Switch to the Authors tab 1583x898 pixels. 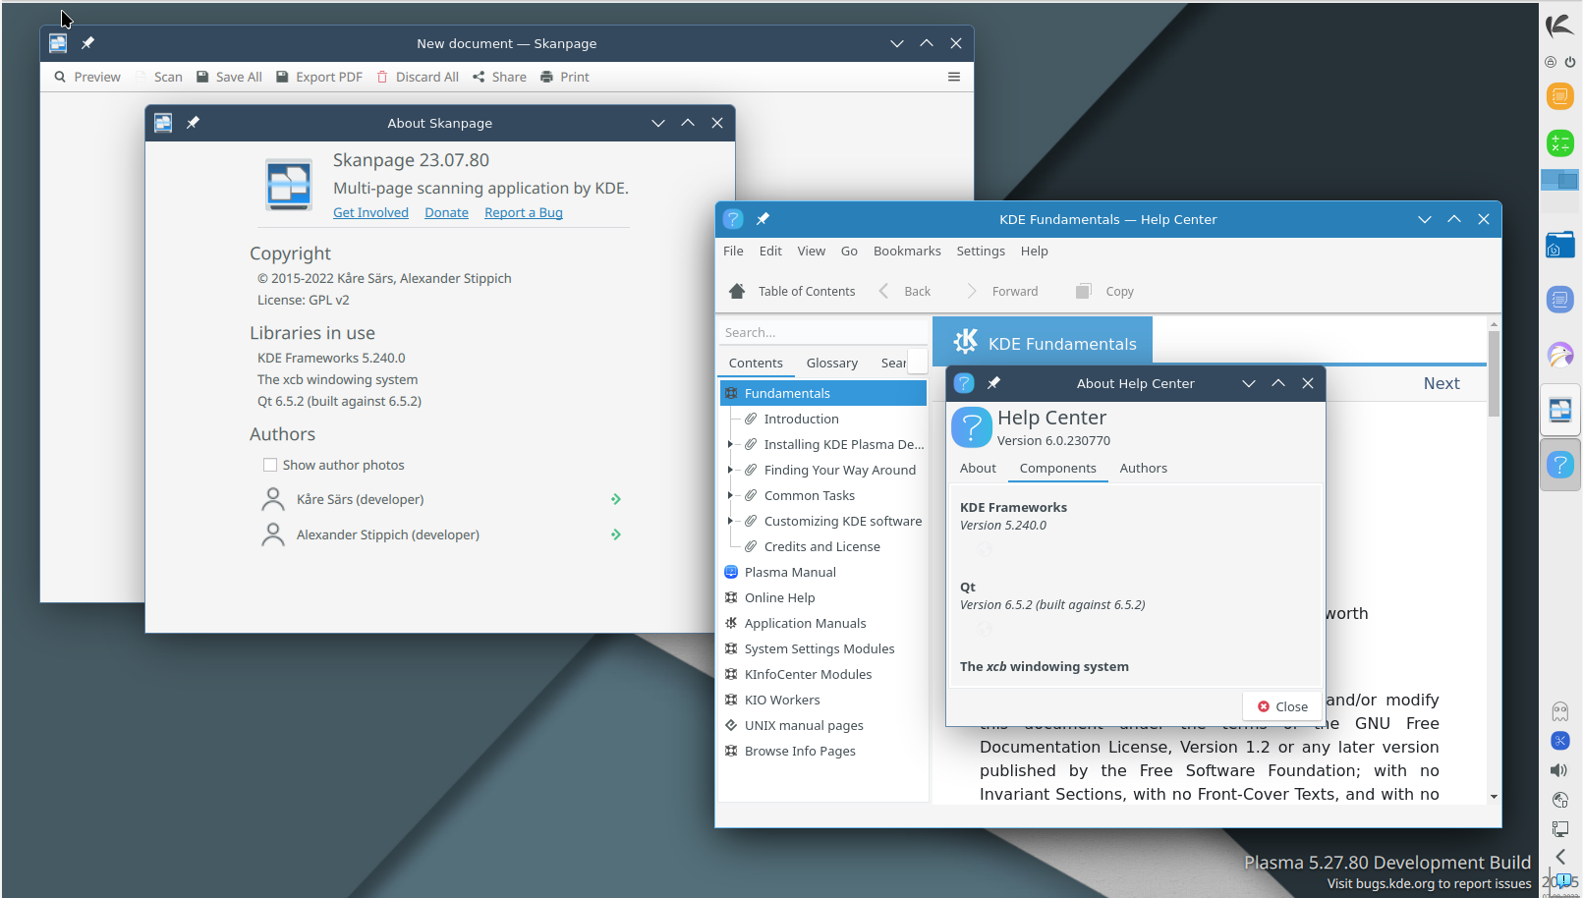[1143, 469]
